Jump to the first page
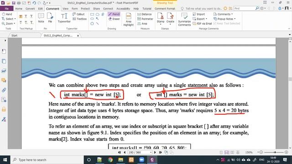 120,152
